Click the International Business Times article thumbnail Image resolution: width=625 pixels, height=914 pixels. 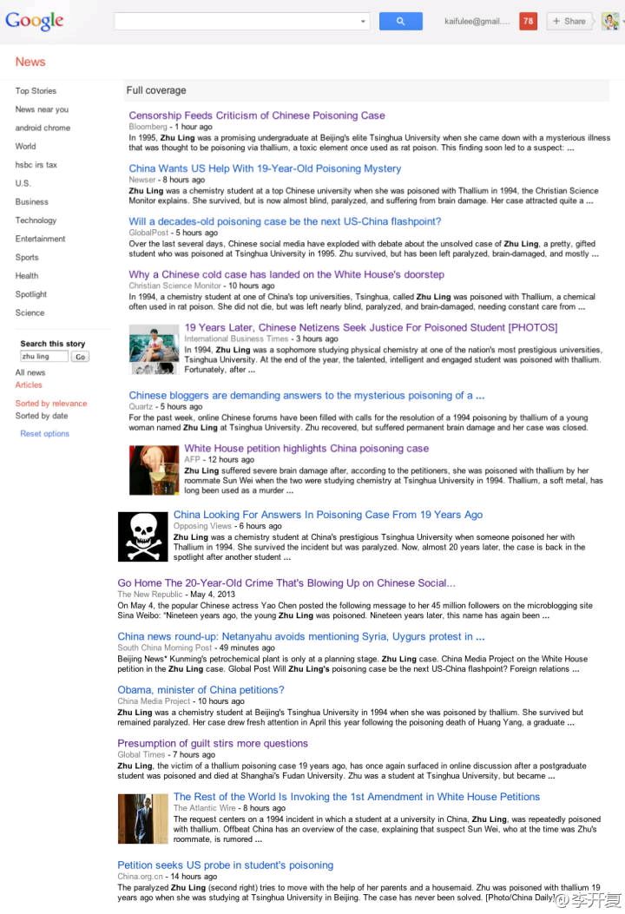154,349
